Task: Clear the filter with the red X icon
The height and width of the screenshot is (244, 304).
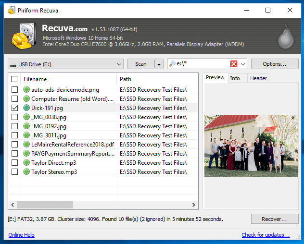Action: pyautogui.click(x=234, y=64)
